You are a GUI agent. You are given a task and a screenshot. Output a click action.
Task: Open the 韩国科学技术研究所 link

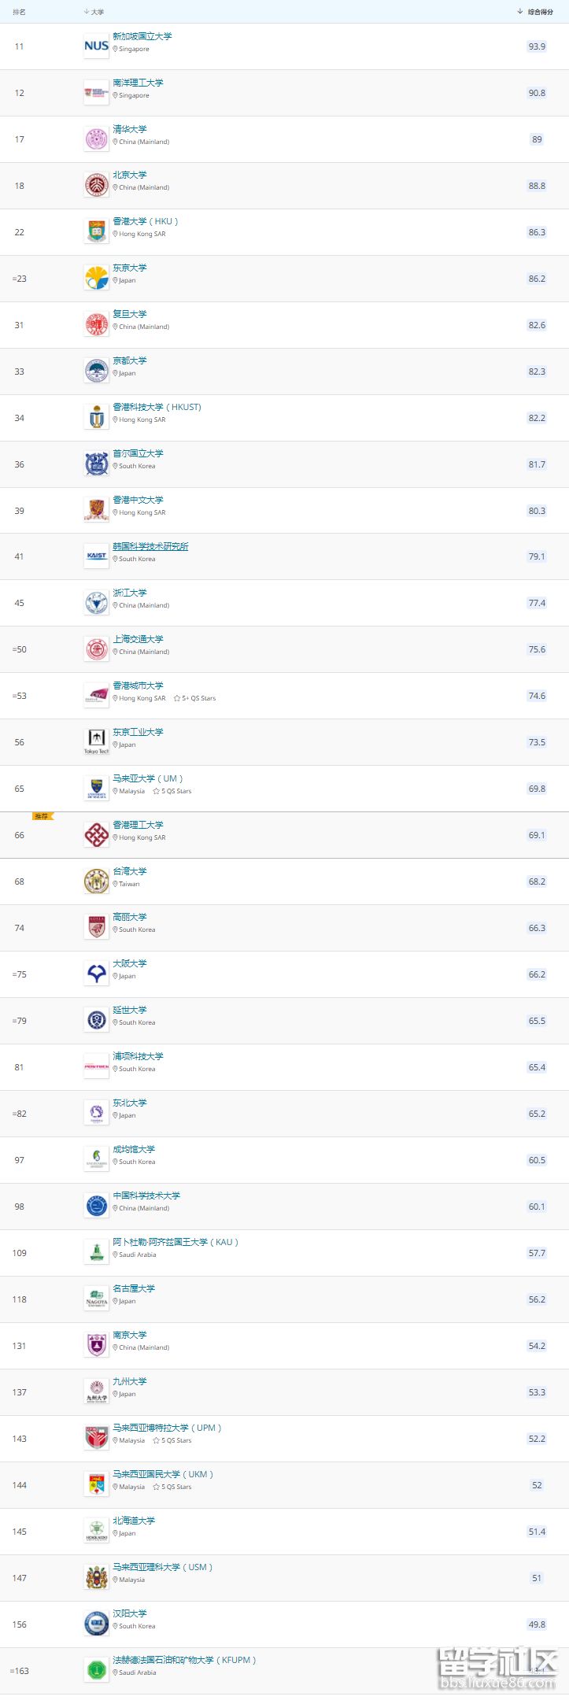pyautogui.click(x=150, y=547)
